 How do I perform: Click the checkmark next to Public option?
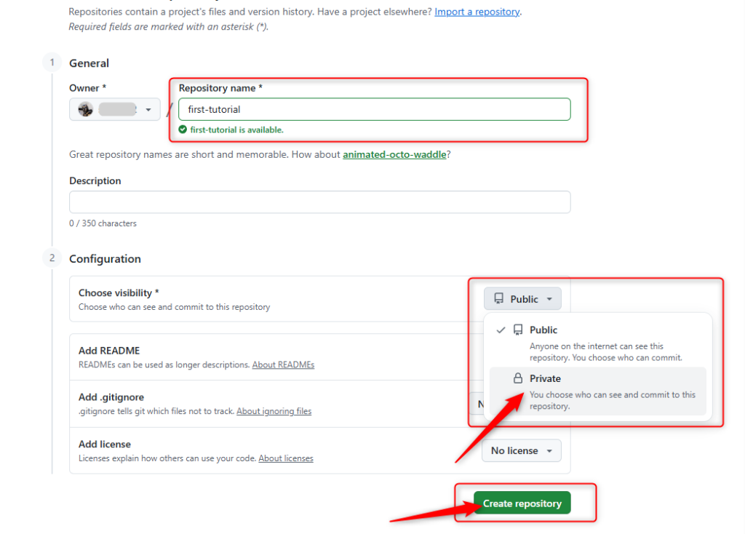tap(501, 330)
